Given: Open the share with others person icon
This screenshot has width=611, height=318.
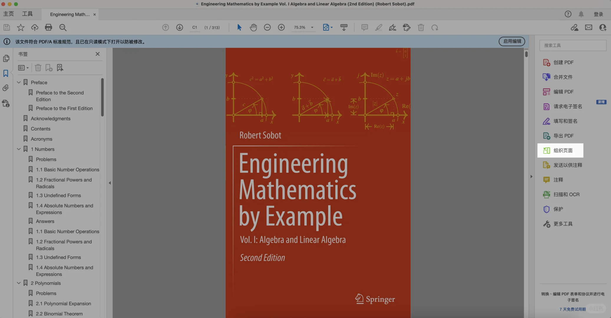Looking at the screenshot, I should (603, 27).
